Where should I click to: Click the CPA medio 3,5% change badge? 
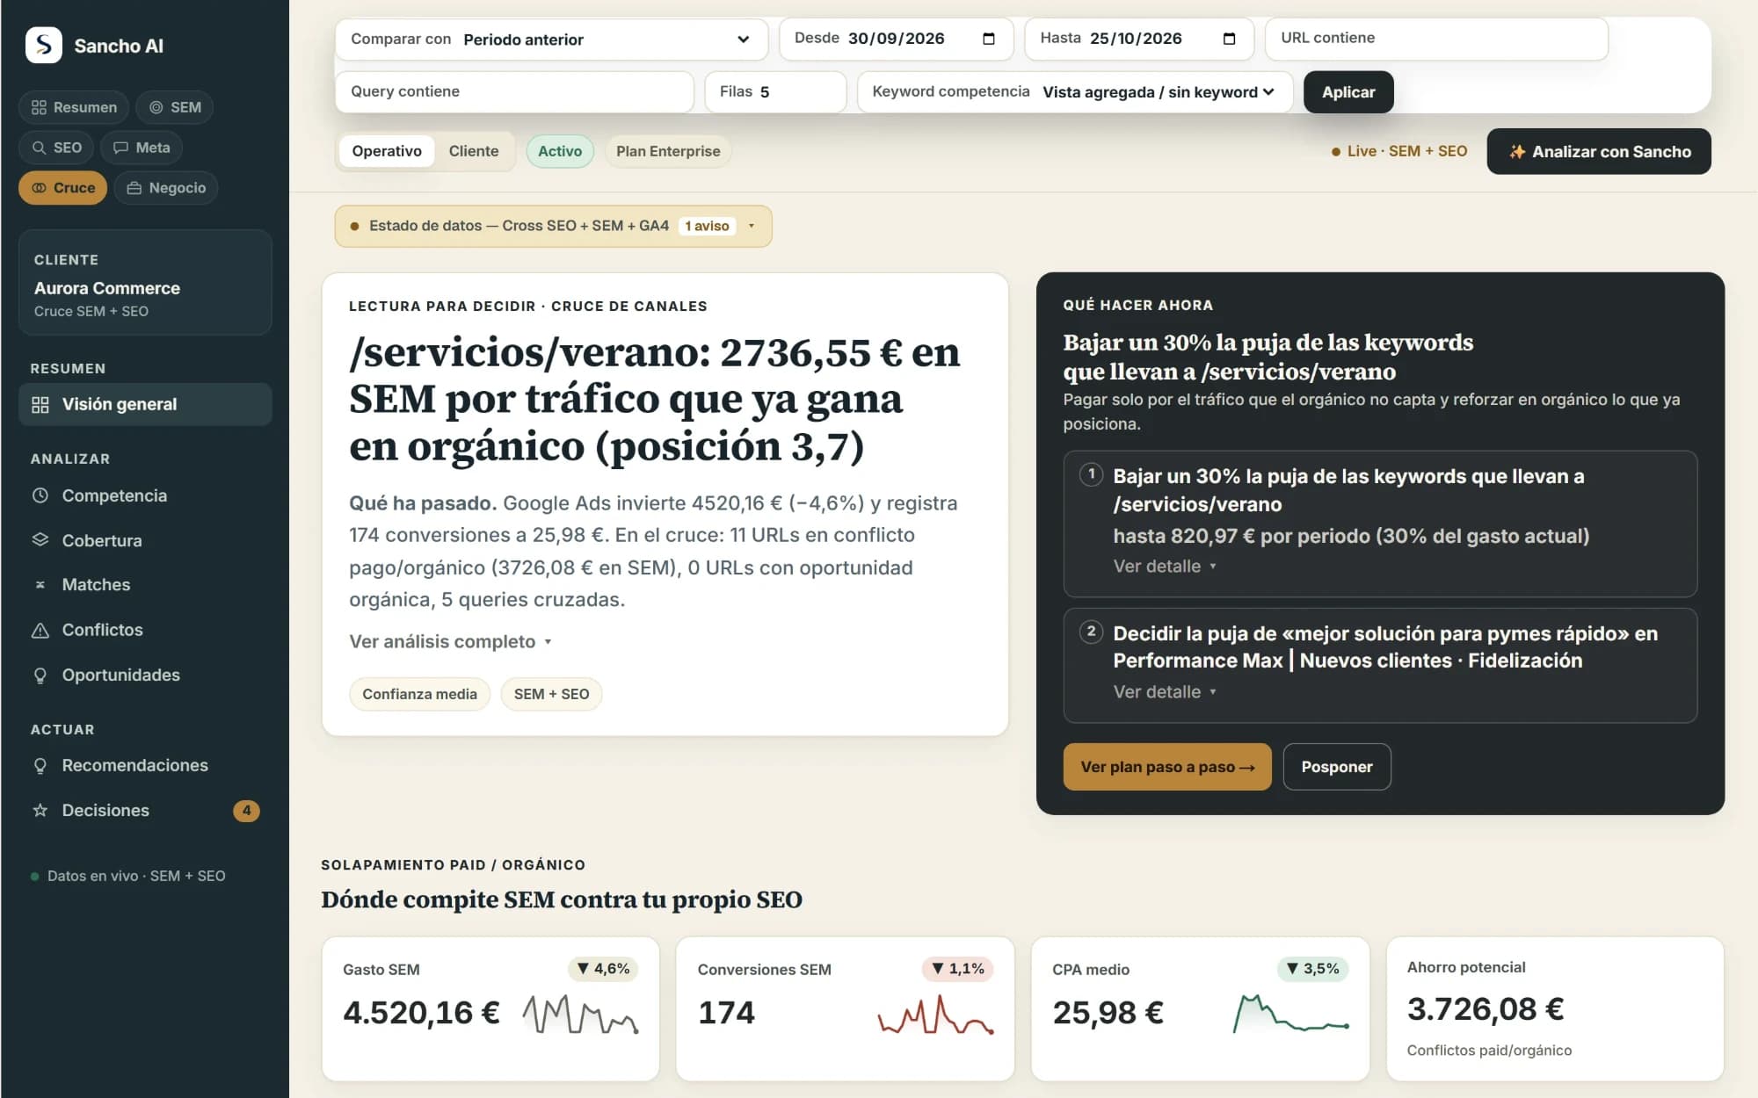[x=1312, y=969]
